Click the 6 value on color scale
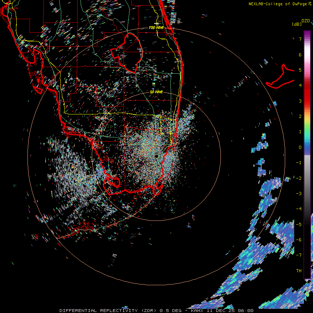 coord(300,55)
